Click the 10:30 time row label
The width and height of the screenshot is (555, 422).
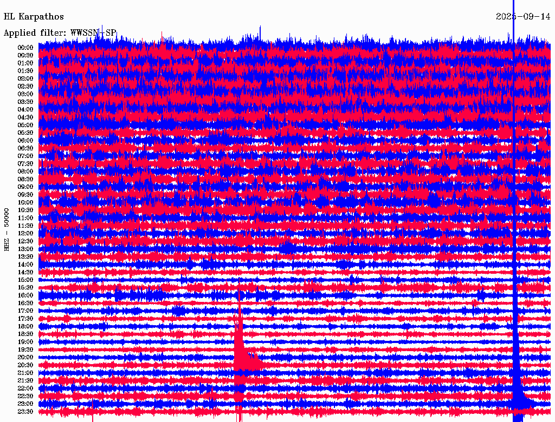25,210
